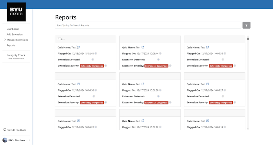Click the reports list vertical scrollbar
This screenshot has width=273, height=145.
[x=248, y=82]
